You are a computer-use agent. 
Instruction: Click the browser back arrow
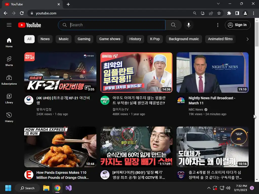pyautogui.click(x=6, y=13)
